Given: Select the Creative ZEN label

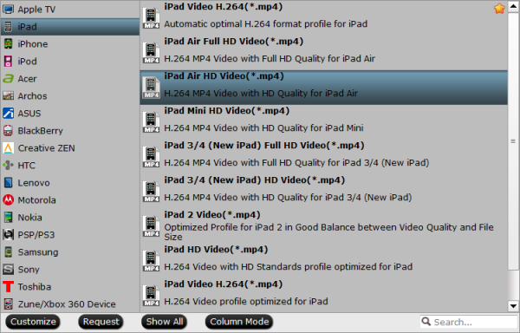Looking at the screenshot, I should pyautogui.click(x=47, y=148).
